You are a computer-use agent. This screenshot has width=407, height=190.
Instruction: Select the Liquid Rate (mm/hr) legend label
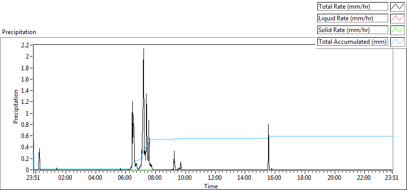point(353,18)
